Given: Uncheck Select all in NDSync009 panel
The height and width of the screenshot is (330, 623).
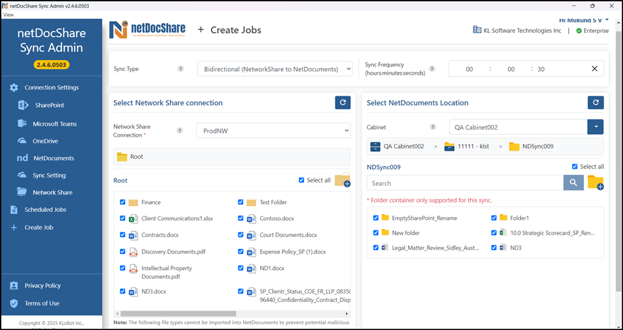Looking at the screenshot, I should click(574, 167).
